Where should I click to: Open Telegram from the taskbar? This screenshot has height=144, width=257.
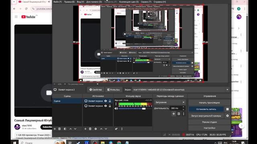111,143
